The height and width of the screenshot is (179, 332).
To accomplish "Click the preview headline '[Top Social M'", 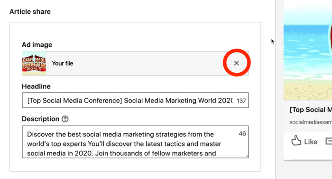I will tap(311, 110).
